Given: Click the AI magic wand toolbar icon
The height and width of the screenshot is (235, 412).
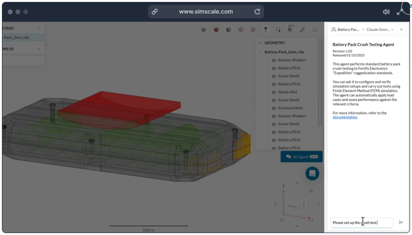Looking at the screenshot, I should tap(314, 30).
